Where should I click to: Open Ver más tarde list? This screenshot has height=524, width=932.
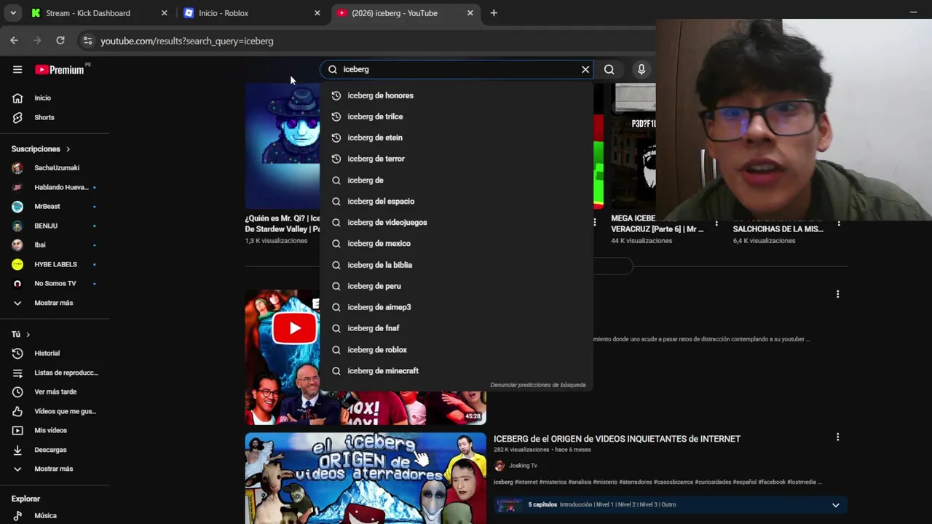tap(55, 392)
